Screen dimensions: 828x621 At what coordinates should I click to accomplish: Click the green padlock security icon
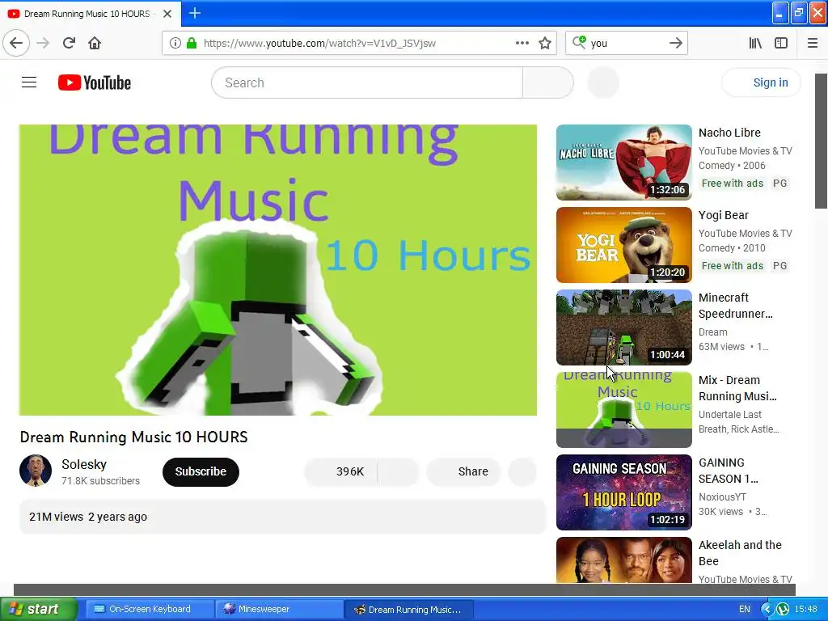tap(192, 43)
